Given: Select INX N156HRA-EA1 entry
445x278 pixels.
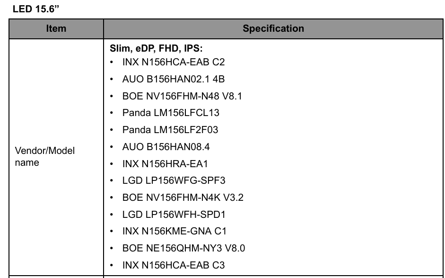Looking at the screenshot, I should 165,164.
